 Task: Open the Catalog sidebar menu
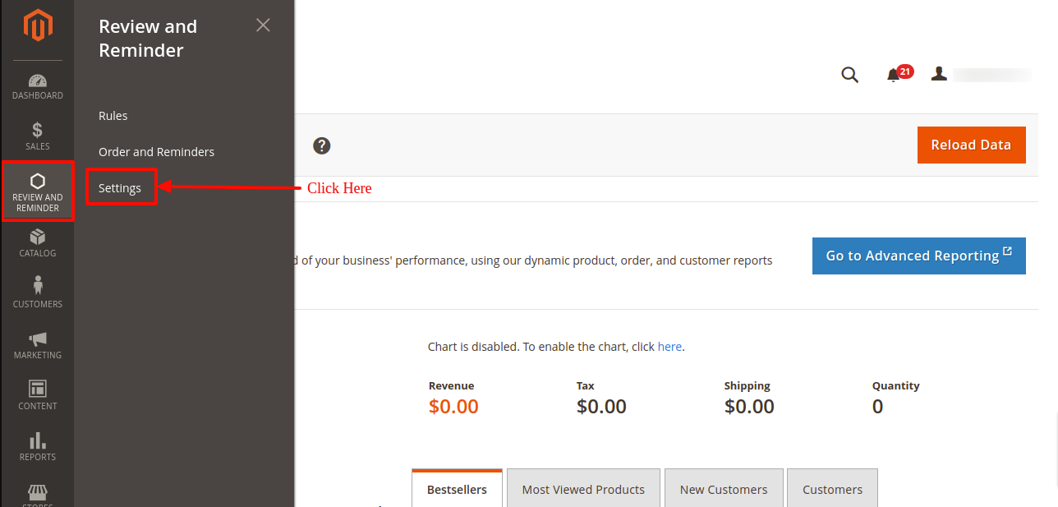tap(38, 243)
